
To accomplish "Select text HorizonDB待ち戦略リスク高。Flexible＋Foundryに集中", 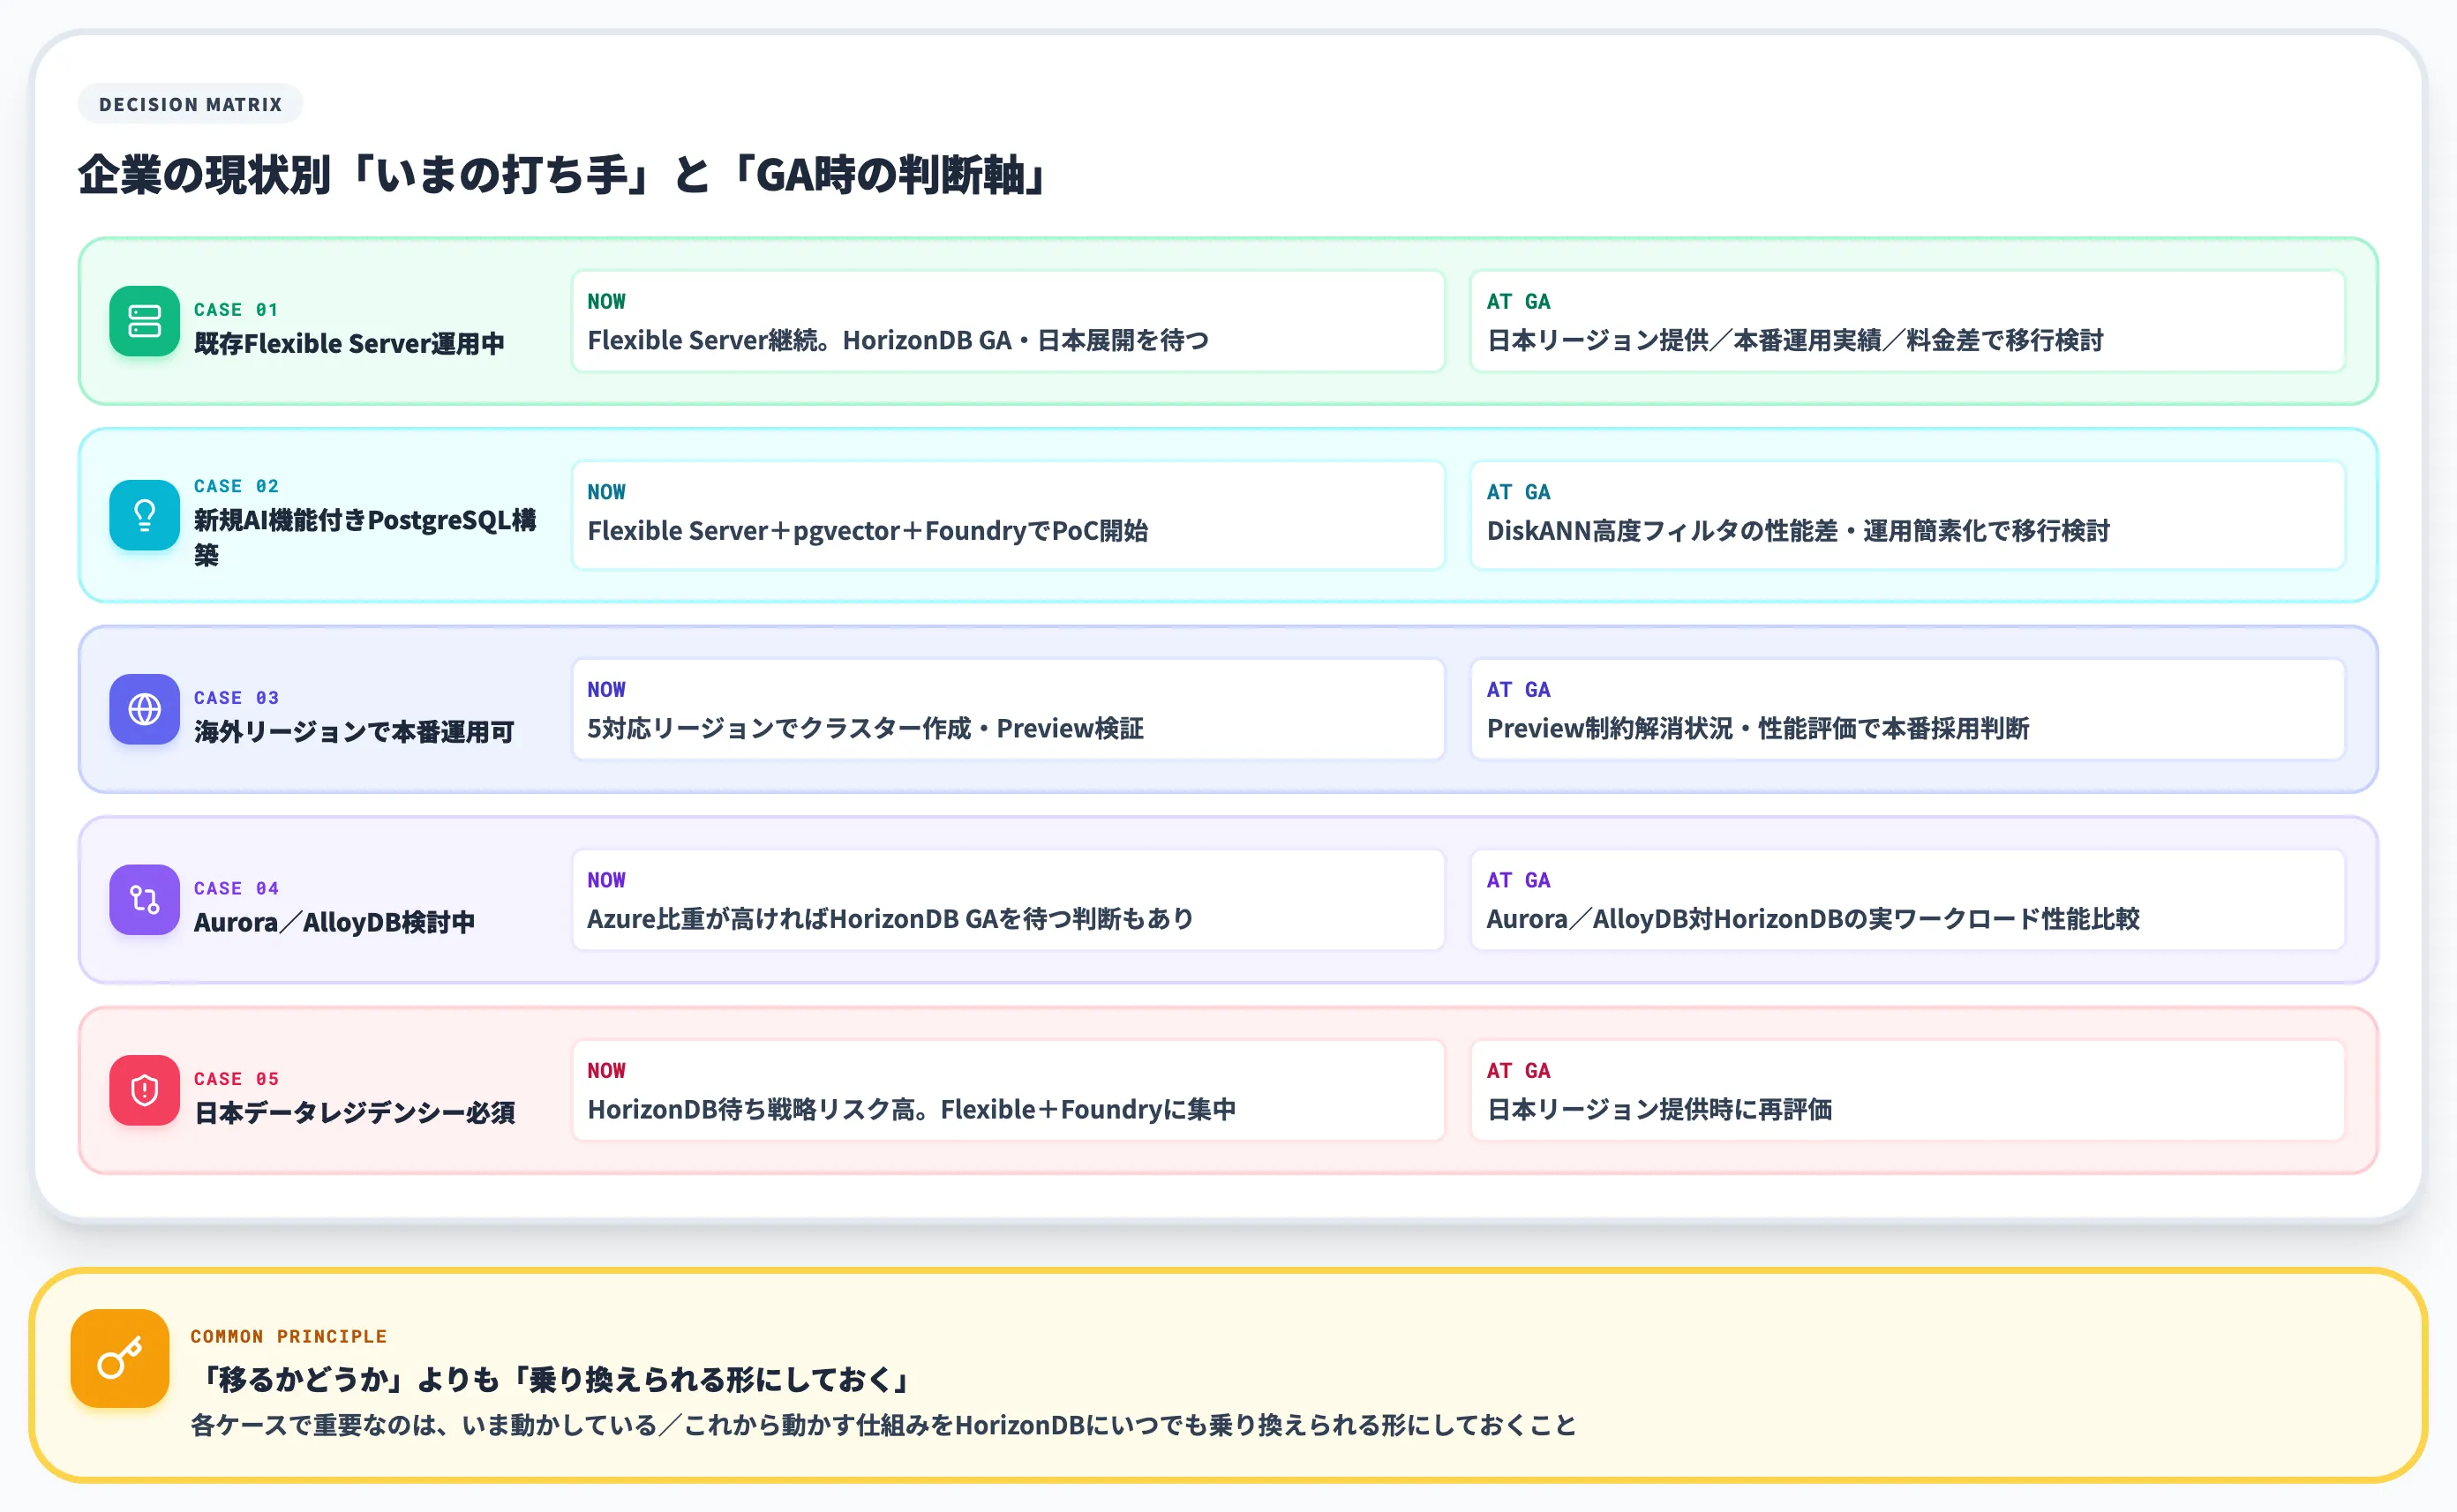I will (912, 1109).
